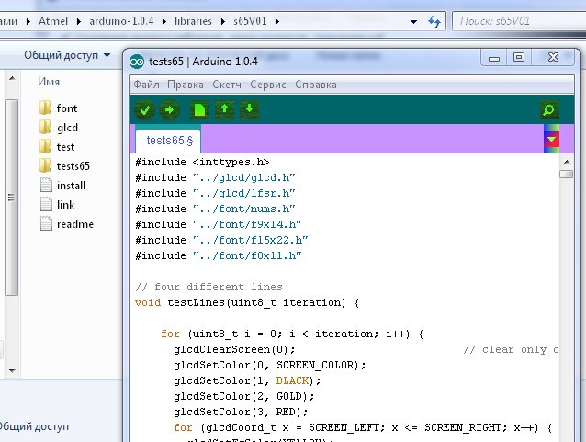Select the tests65 sketch tab
Screen dimensions: 586x442
(169, 141)
